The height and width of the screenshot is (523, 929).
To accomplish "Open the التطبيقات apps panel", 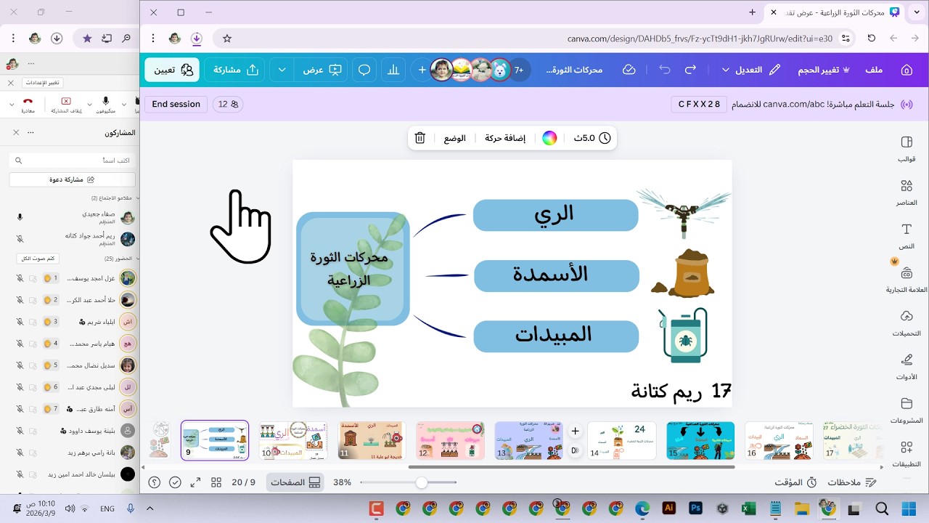I will point(907,454).
